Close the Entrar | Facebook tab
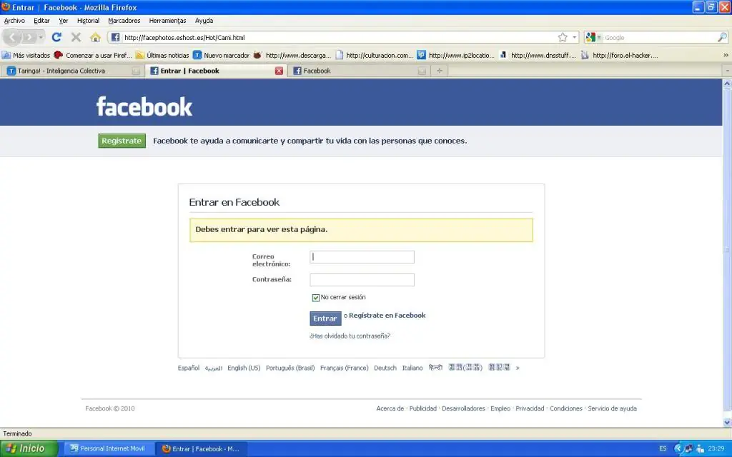 point(279,71)
